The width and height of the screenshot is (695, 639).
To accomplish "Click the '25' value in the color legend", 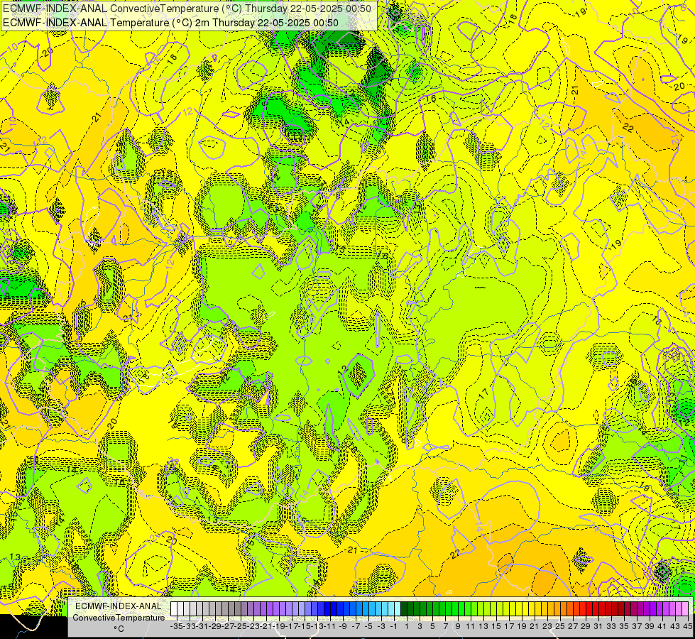I will pos(560,627).
